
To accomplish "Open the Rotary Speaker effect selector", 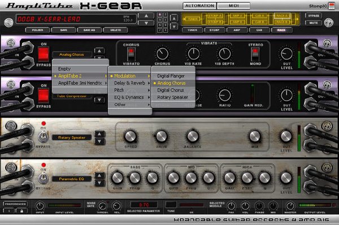I will (x=72, y=137).
